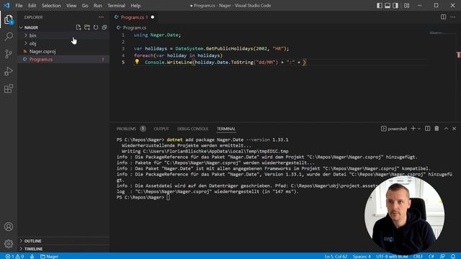The image size is (461, 259).
Task: Click errors and warnings status indicator
Action: click(14, 256)
